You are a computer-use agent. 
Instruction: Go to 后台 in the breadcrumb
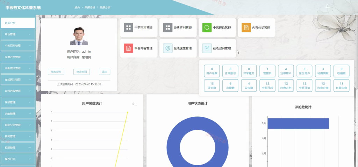pyautogui.click(x=77, y=8)
